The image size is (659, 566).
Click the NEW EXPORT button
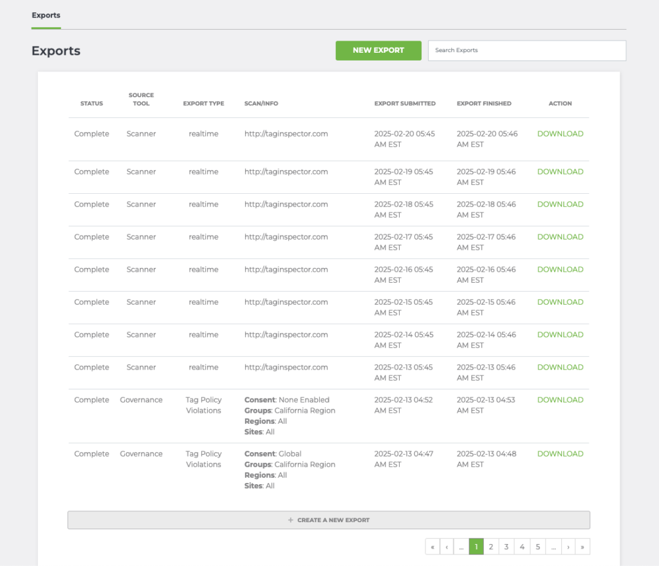[378, 50]
